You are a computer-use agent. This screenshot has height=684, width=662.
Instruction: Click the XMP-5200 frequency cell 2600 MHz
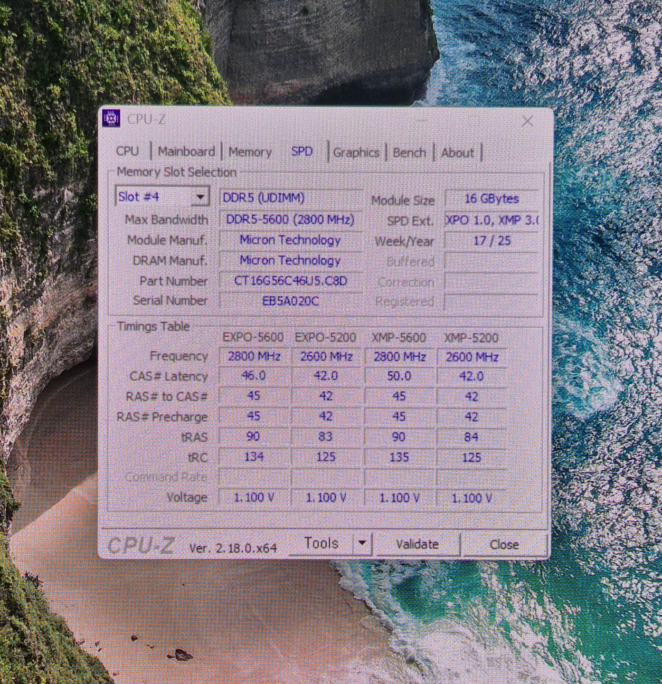[472, 357]
